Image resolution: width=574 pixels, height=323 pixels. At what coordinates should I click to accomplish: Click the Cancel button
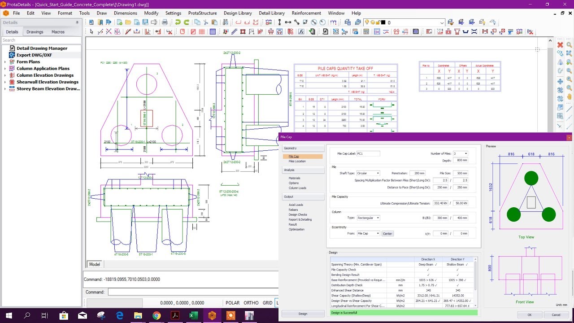pyautogui.click(x=556, y=314)
